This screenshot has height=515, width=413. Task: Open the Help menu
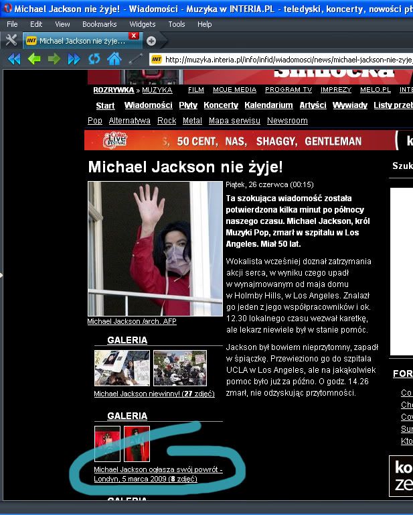click(x=205, y=24)
